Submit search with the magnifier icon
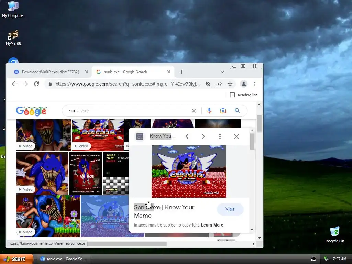The height and width of the screenshot is (264, 352). coord(237,111)
